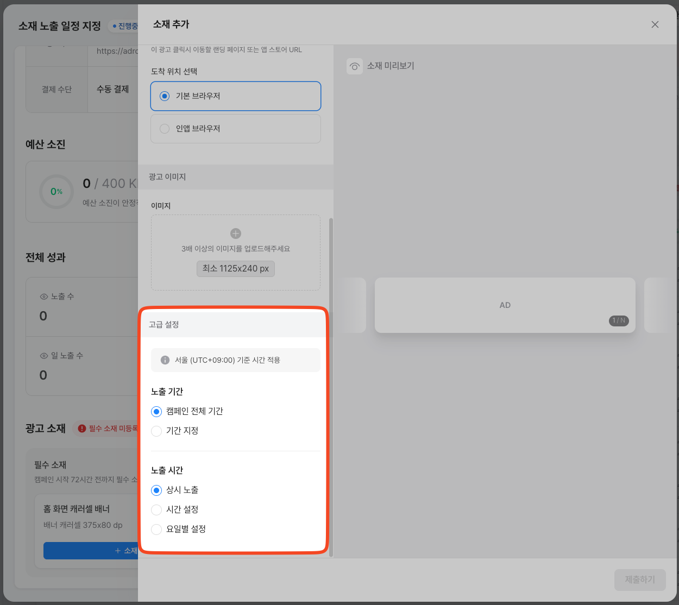Click the 0% budget progress circle
The image size is (679, 605).
56,192
